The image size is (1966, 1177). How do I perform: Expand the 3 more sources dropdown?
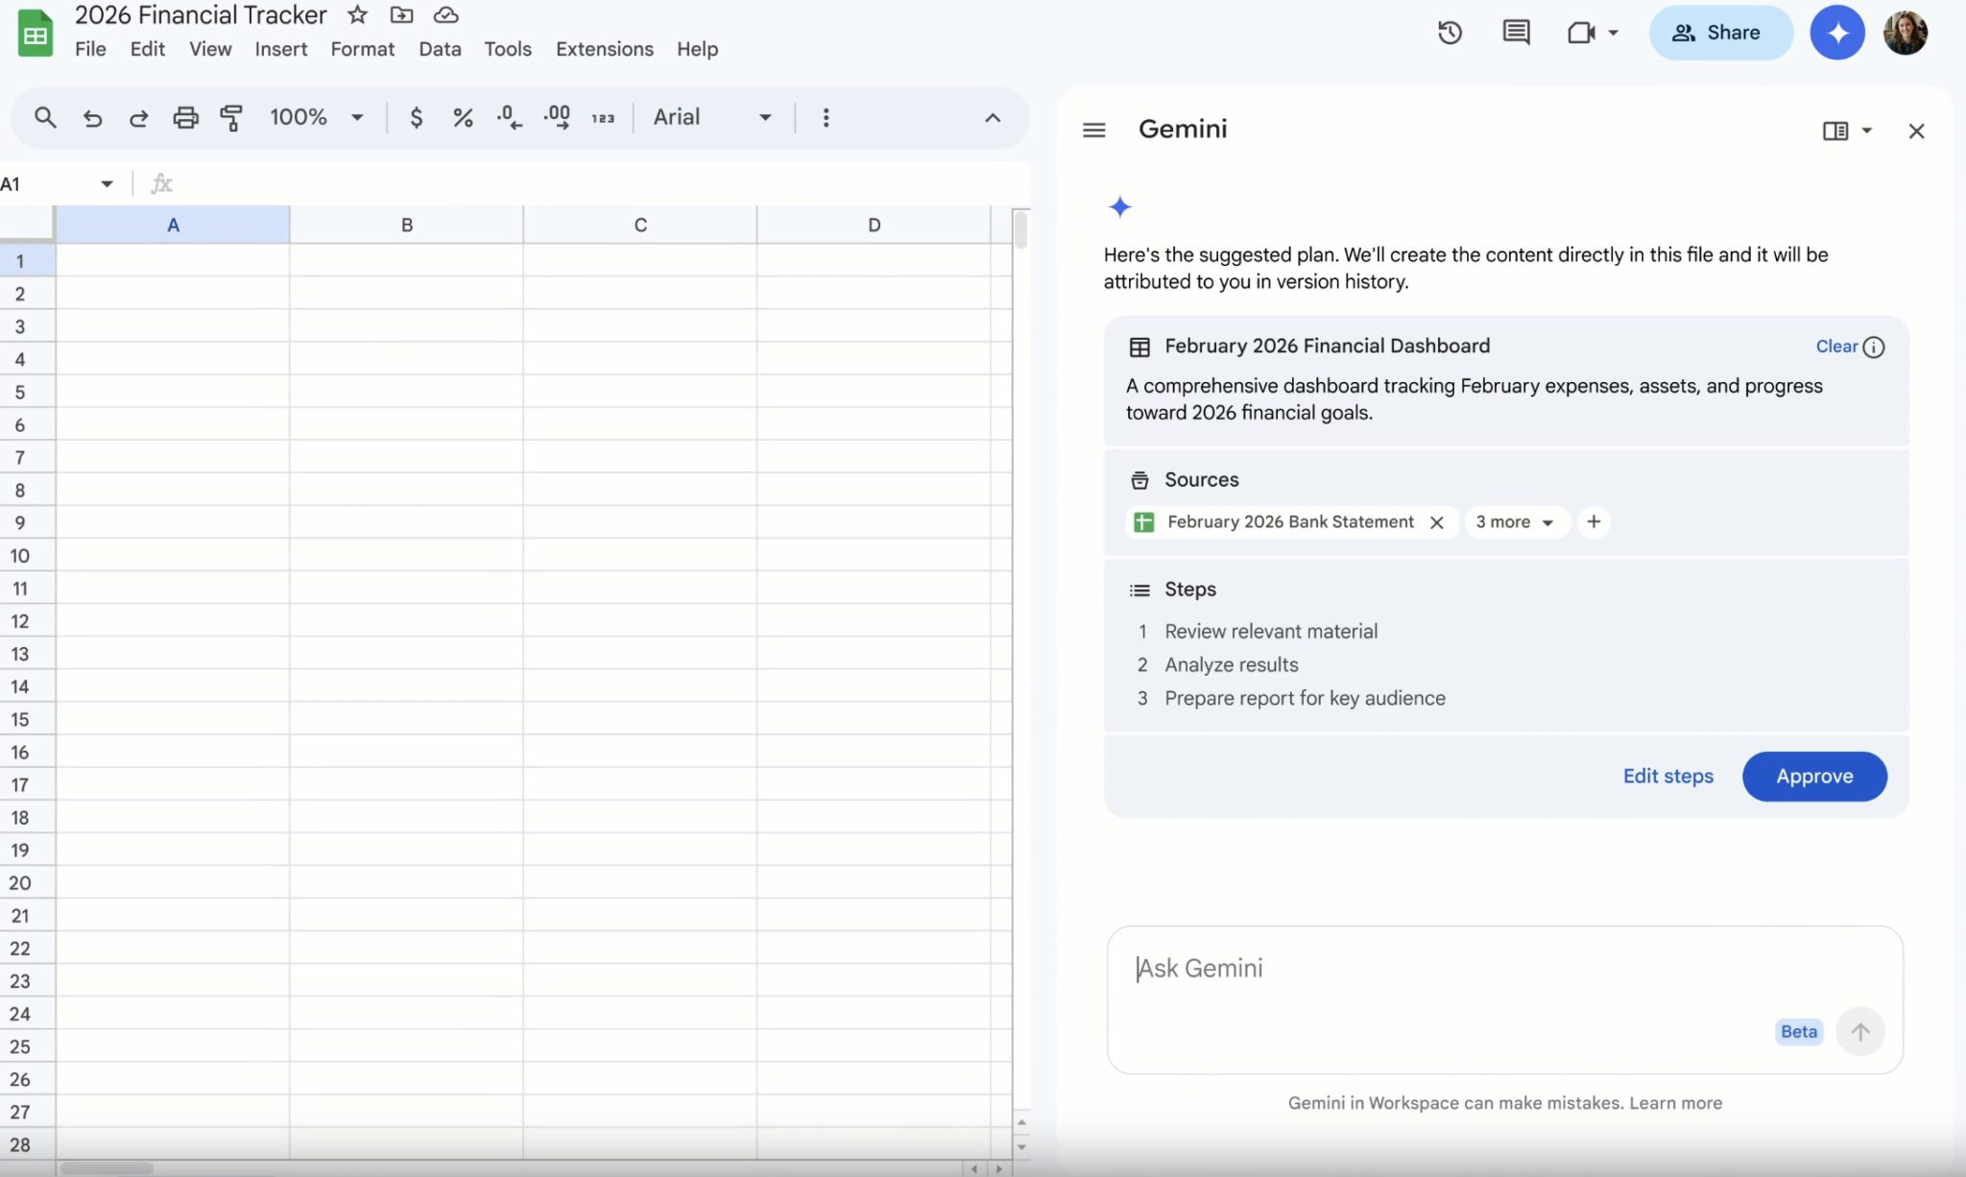coord(1516,522)
